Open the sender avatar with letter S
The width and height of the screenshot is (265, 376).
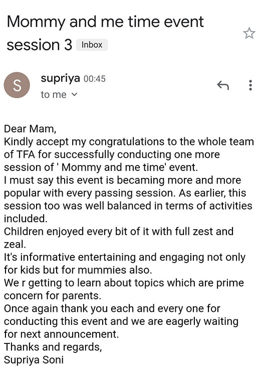tap(17, 85)
